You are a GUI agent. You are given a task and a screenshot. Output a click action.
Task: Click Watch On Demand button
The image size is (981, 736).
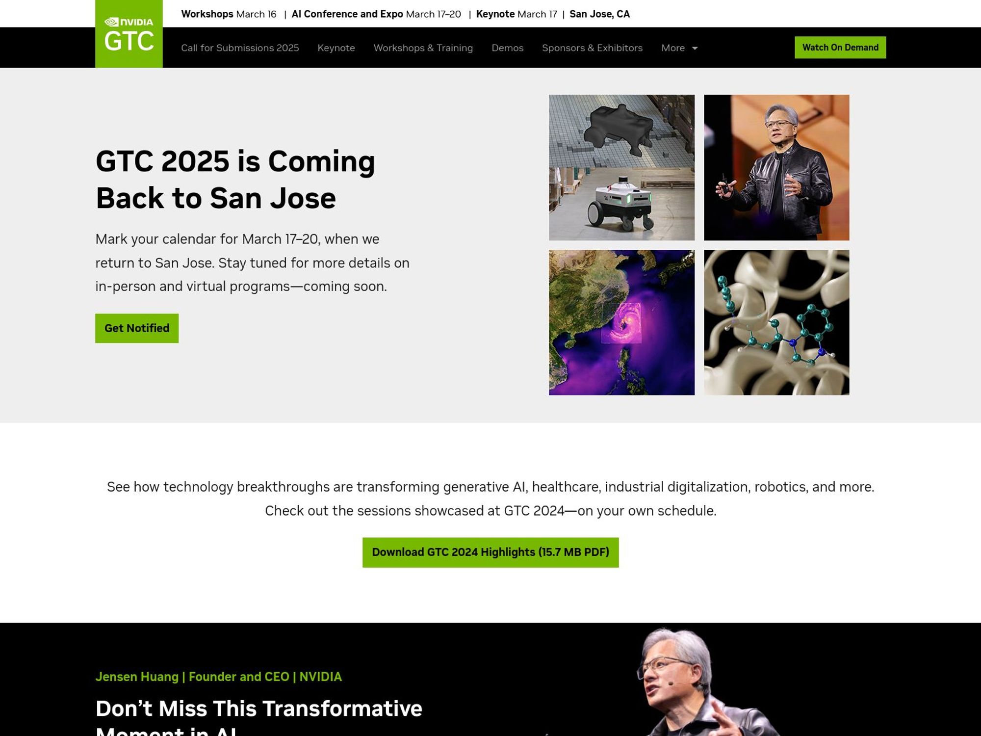click(840, 47)
